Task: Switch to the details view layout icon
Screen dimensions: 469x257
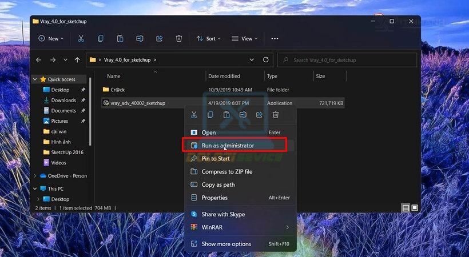Action: point(406,208)
